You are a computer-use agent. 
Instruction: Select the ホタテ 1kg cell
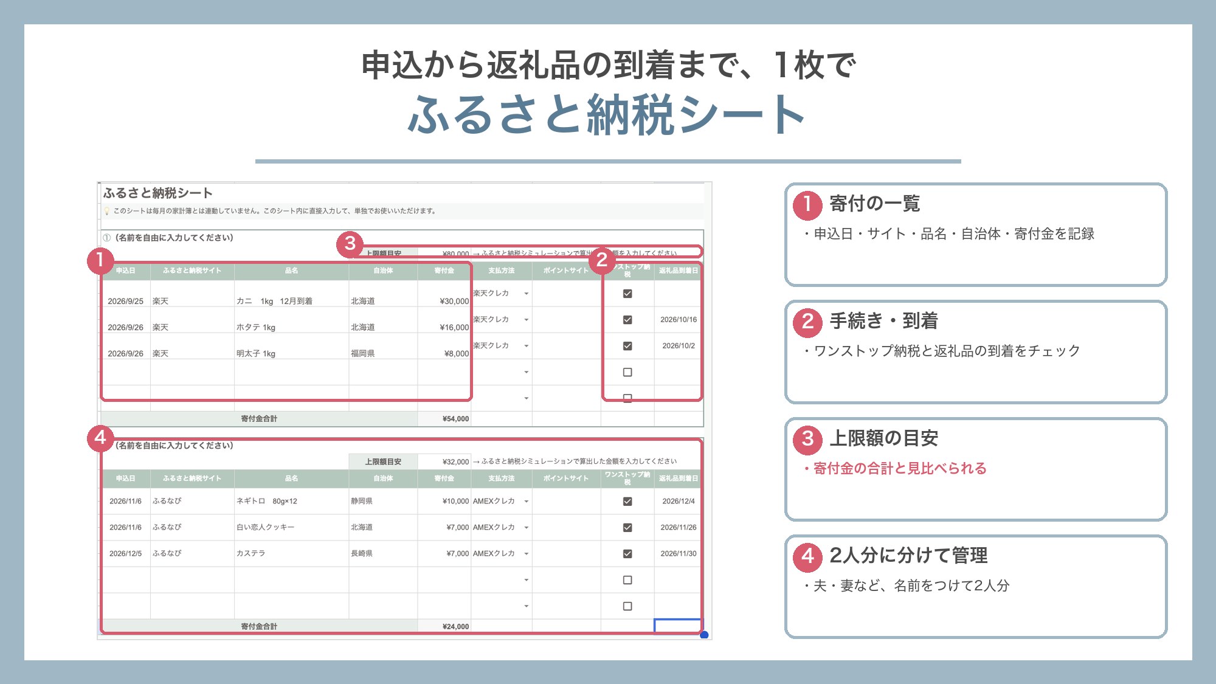[x=292, y=320]
